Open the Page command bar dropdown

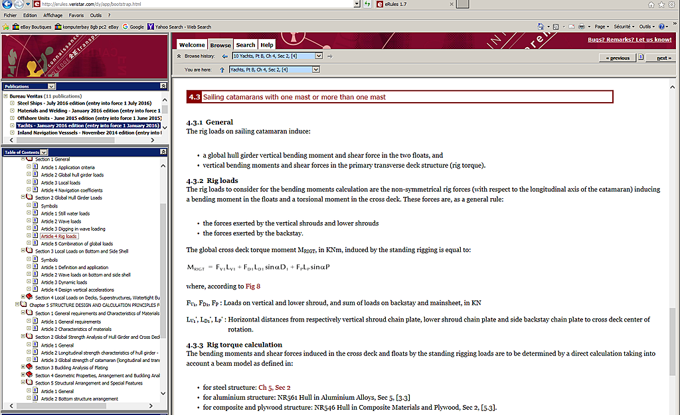(602, 27)
